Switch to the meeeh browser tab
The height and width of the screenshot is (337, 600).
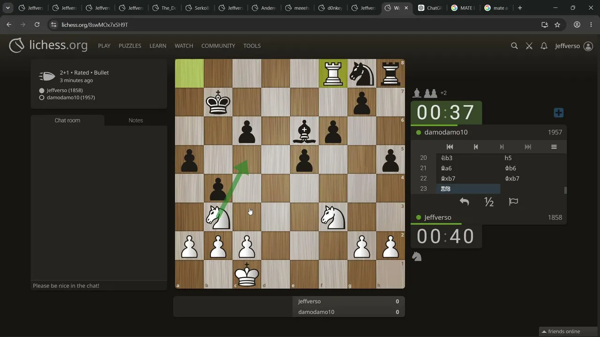(x=298, y=8)
